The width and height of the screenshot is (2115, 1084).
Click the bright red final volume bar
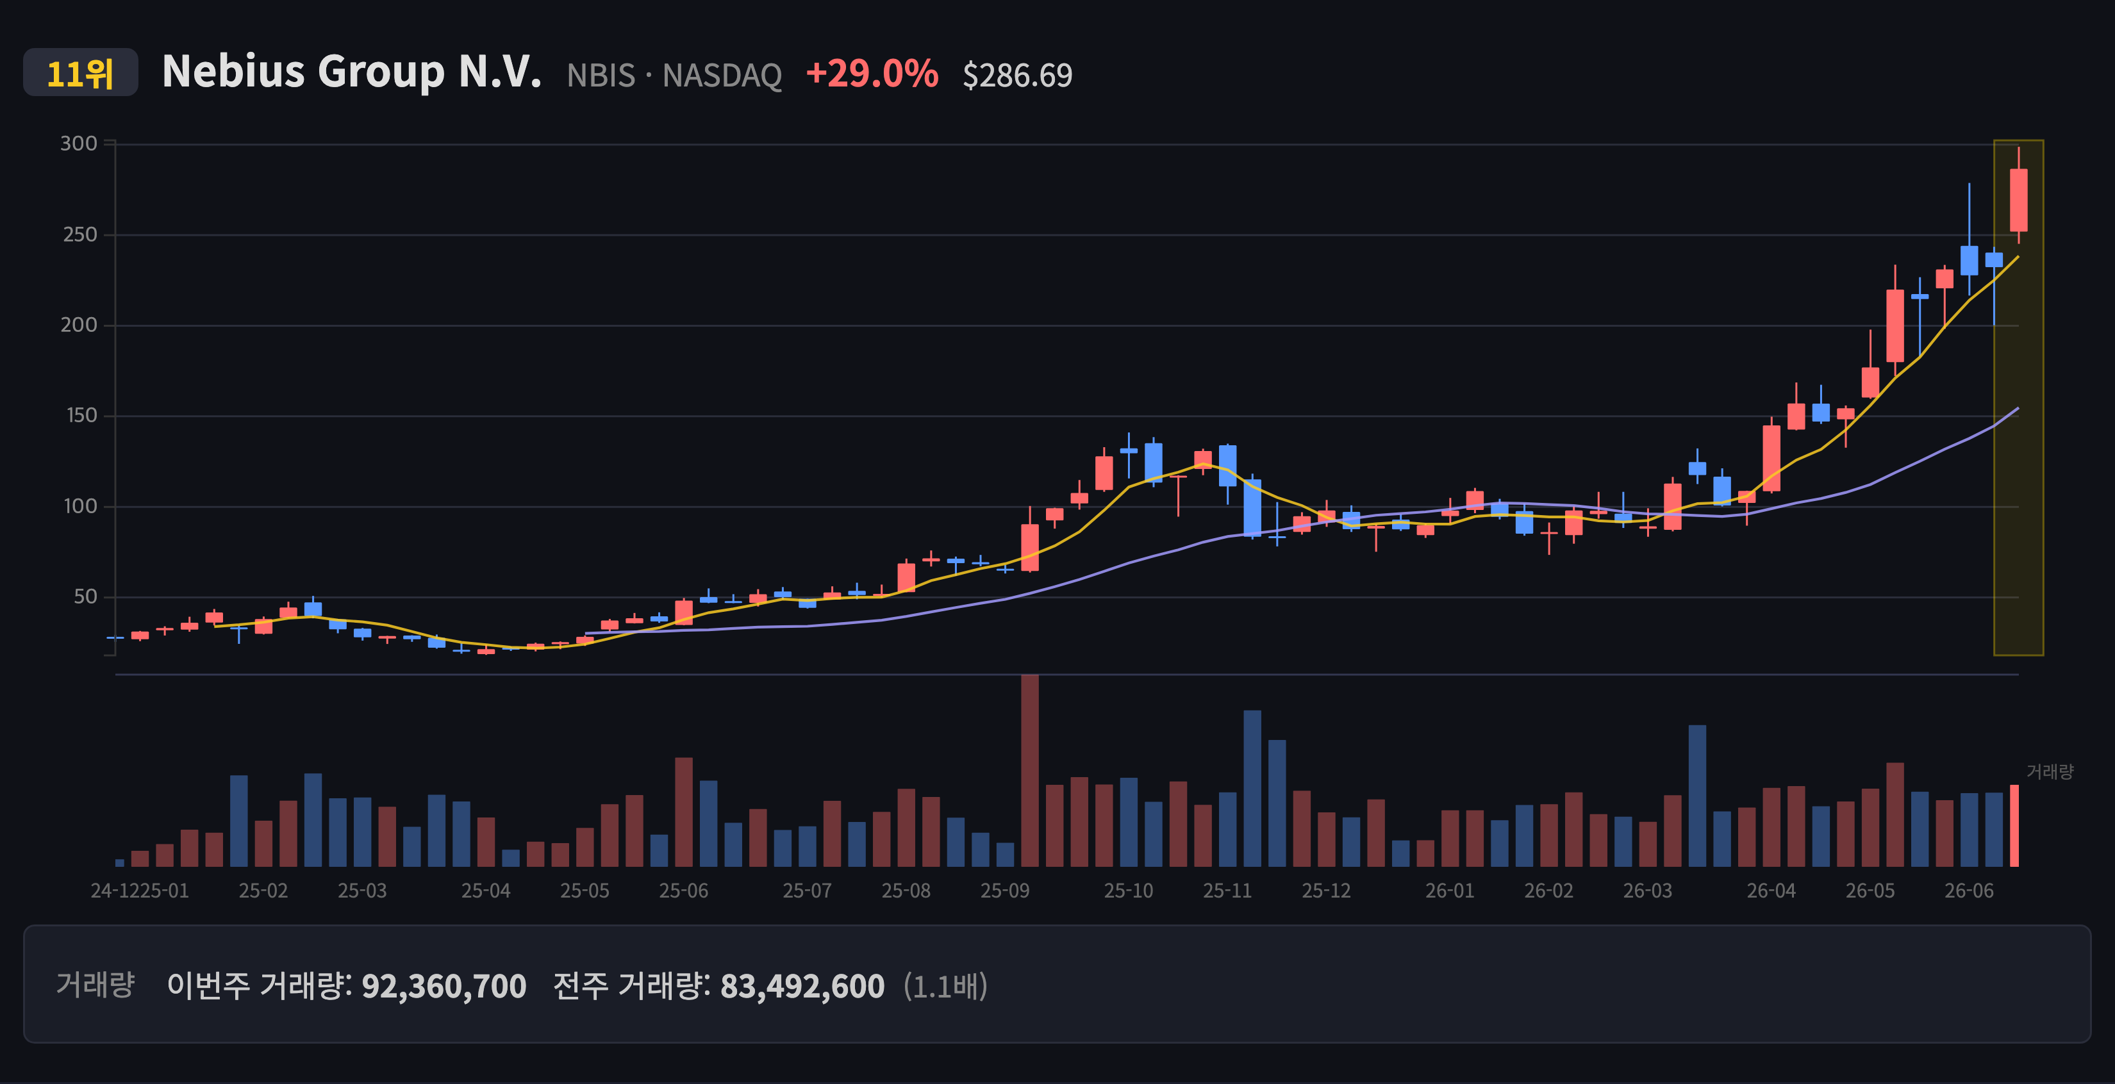[2014, 826]
